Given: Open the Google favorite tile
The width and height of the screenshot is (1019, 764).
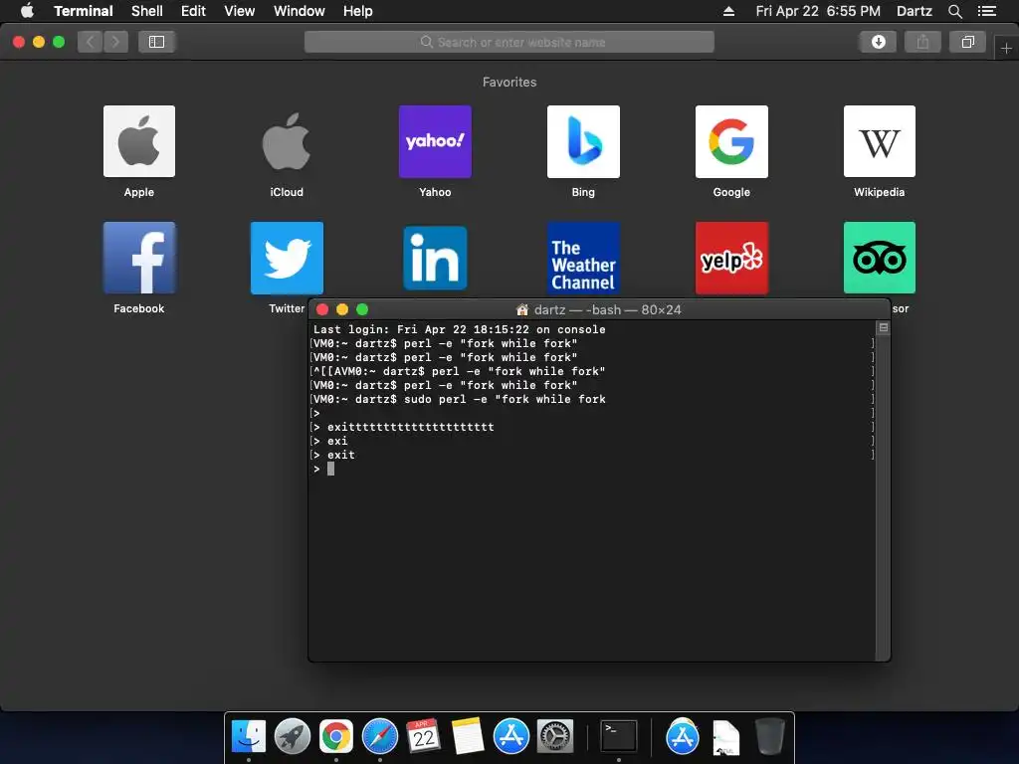Looking at the screenshot, I should 731,141.
